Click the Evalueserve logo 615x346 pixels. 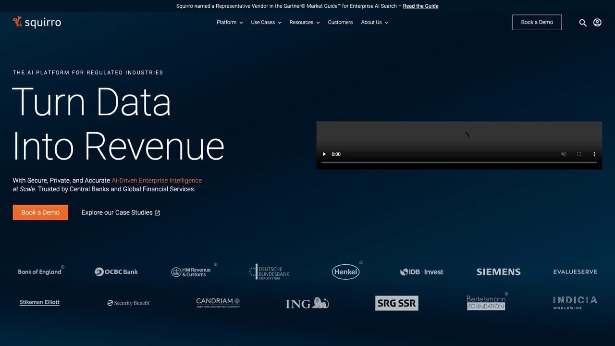[x=575, y=272]
